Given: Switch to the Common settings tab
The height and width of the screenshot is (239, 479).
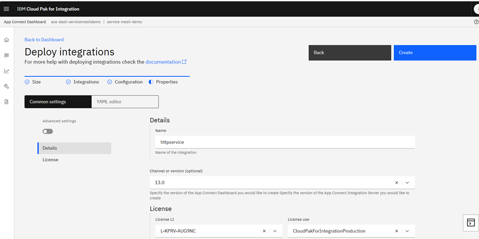Looking at the screenshot, I should click(x=58, y=102).
